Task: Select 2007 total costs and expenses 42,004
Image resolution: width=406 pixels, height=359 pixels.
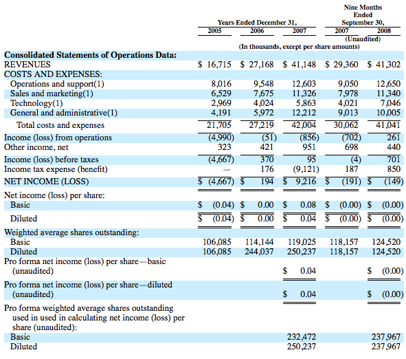Action: [304, 125]
